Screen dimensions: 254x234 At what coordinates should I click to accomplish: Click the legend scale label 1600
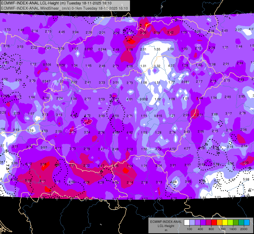tap(233, 229)
